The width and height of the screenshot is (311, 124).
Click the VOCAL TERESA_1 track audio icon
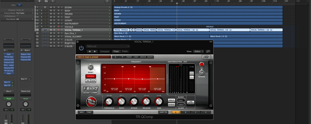pyautogui.click(x=45, y=30)
